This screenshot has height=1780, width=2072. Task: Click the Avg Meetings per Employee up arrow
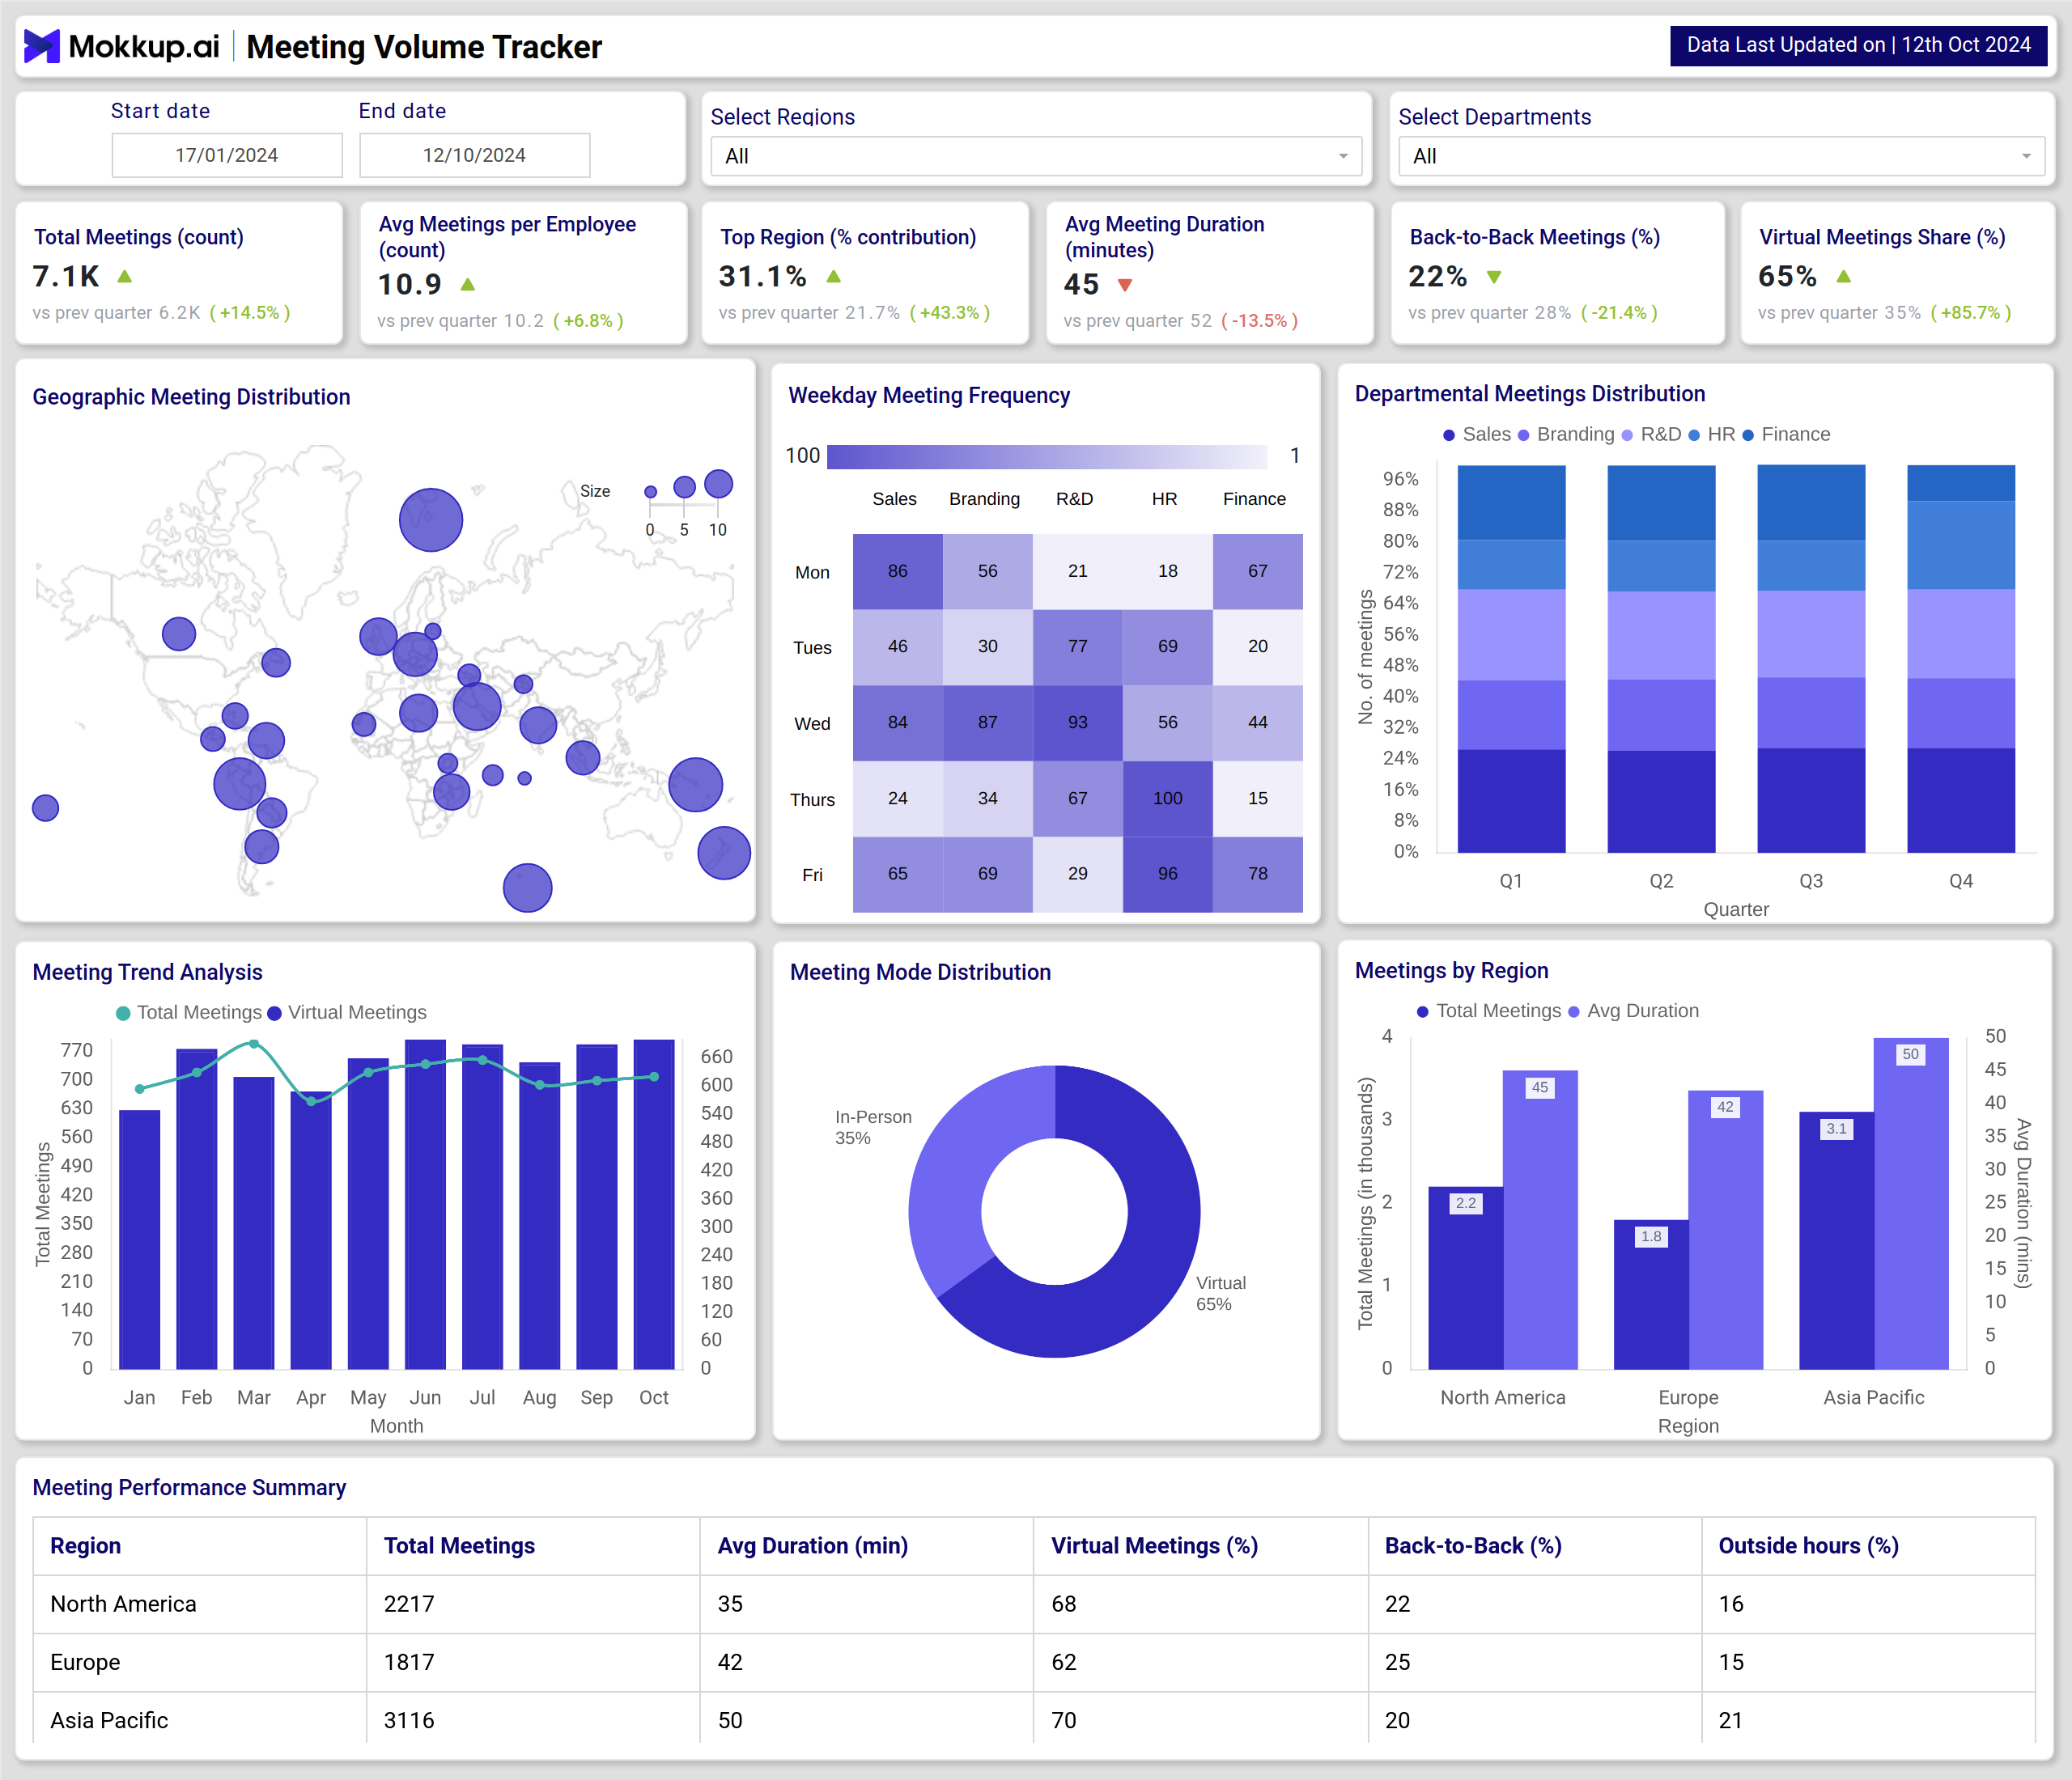(x=468, y=285)
